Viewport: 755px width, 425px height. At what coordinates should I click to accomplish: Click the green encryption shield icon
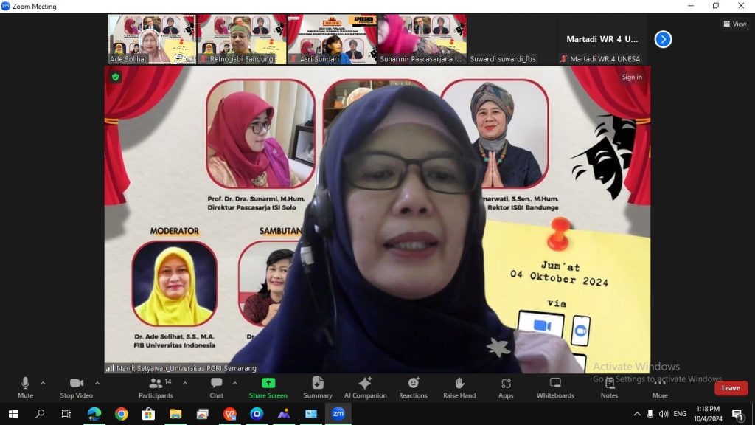[x=115, y=77]
